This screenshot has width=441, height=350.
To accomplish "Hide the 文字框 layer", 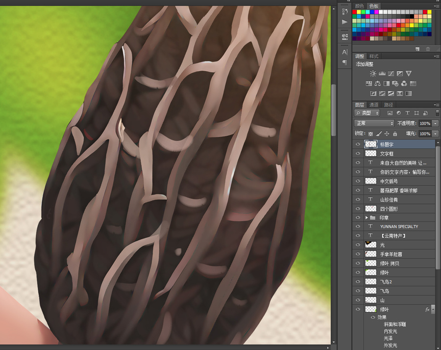I will pos(358,154).
